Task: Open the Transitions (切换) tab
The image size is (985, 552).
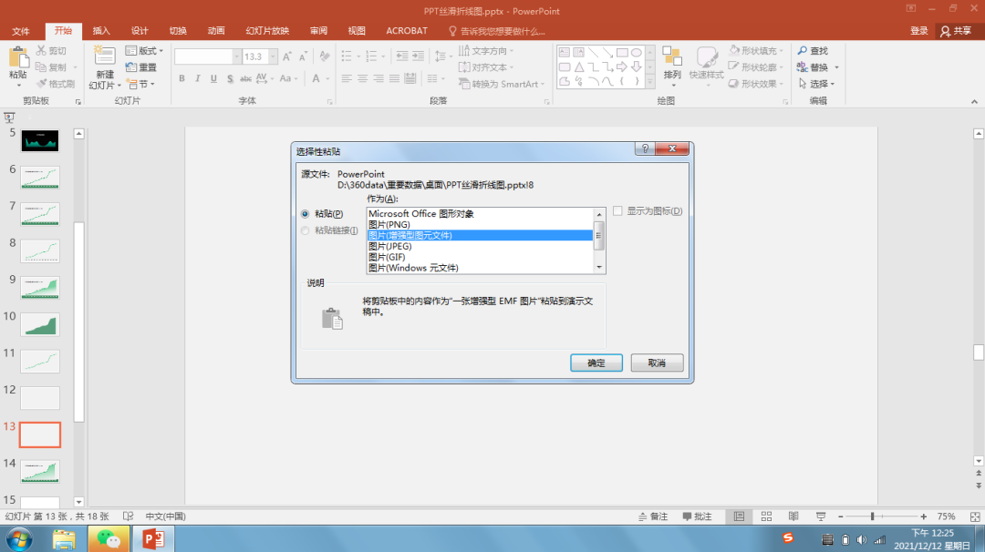Action: pos(178,31)
